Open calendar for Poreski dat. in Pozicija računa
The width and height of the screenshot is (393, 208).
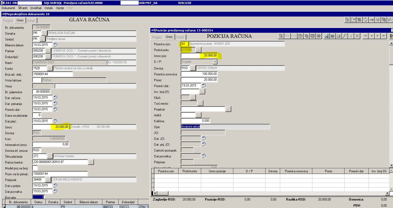204,85
